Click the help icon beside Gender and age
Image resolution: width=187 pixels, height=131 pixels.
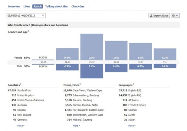point(28,31)
